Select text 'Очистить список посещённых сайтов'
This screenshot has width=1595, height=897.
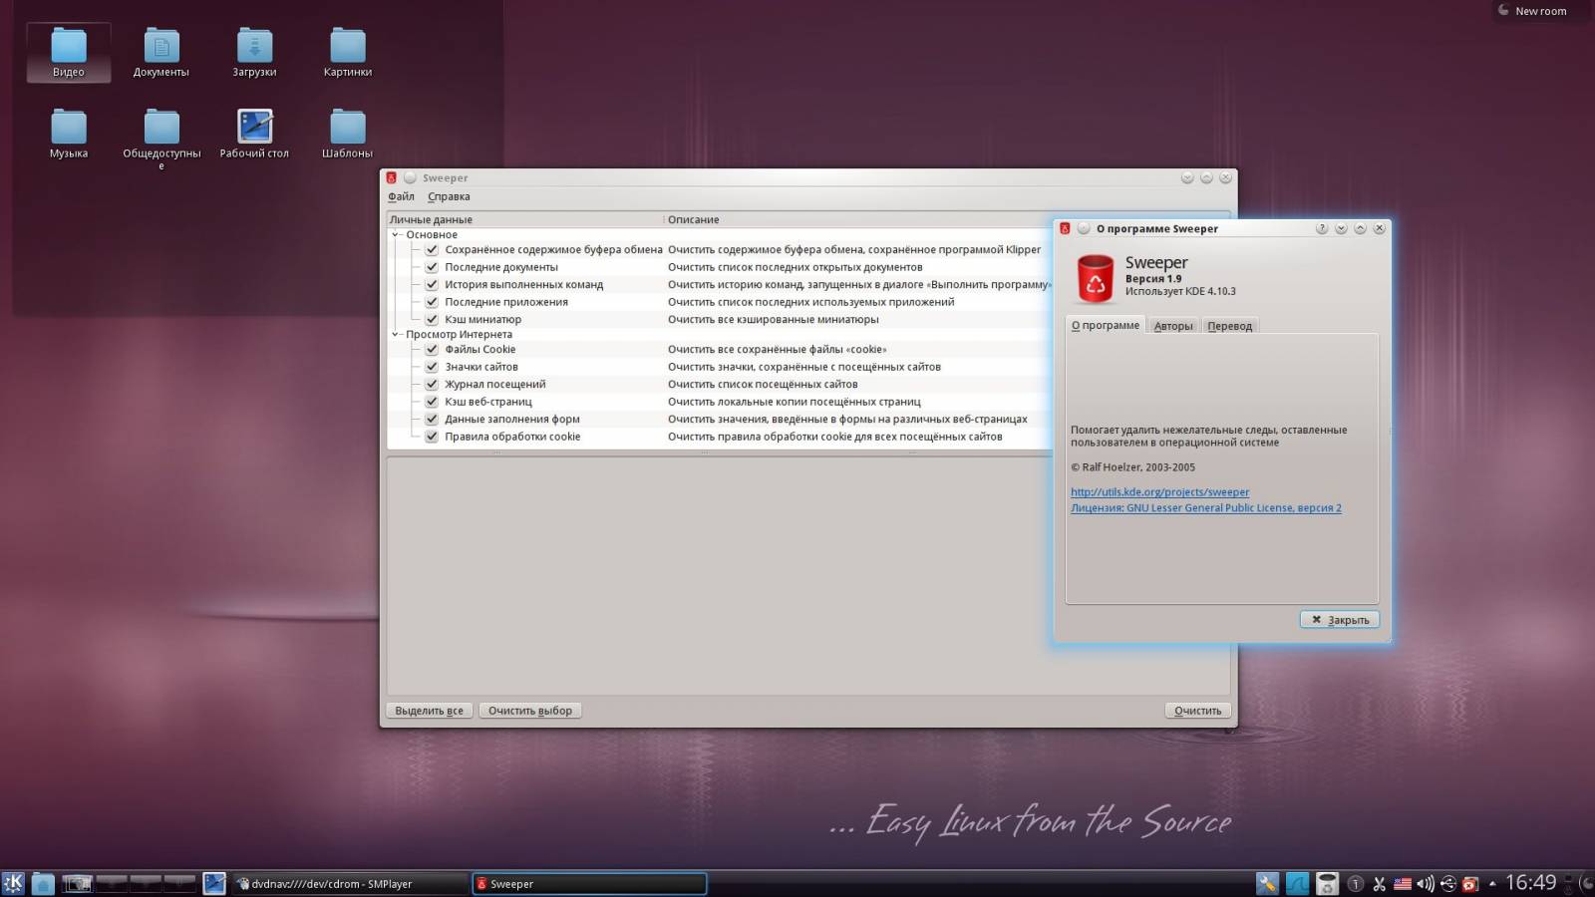click(763, 385)
